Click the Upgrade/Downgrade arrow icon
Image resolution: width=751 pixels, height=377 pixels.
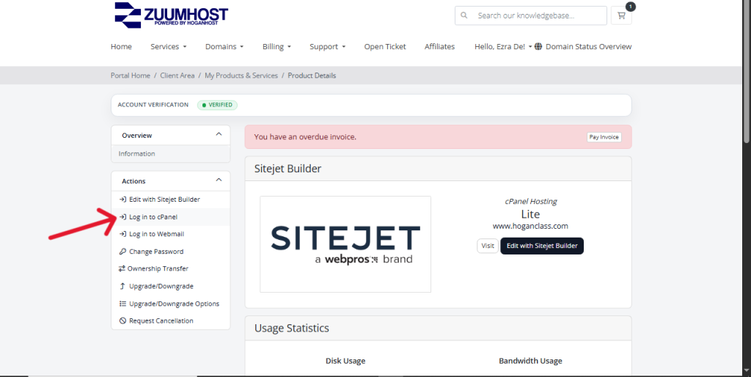(122, 286)
